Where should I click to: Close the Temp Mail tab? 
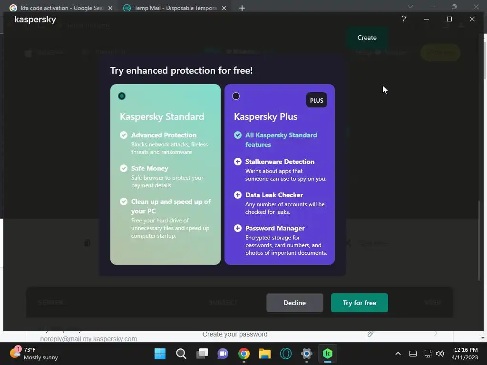pos(224,8)
